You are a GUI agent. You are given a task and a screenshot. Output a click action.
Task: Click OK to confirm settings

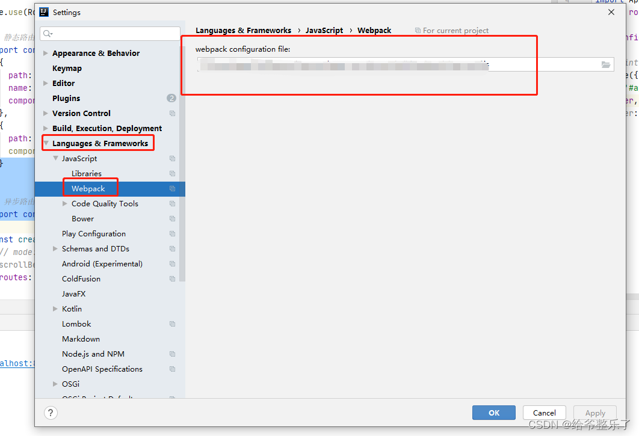[x=494, y=413]
